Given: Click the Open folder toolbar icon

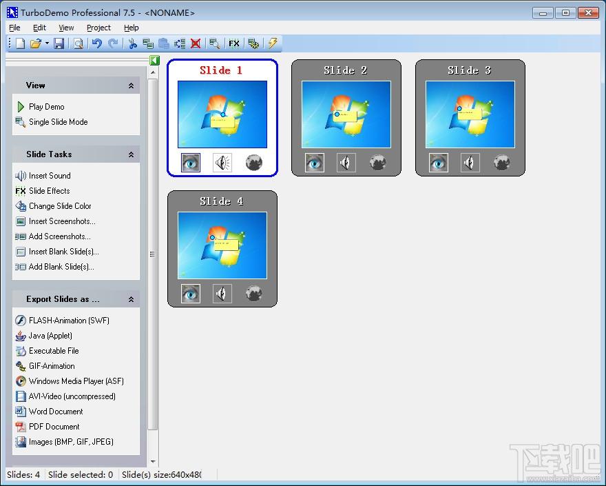Looking at the screenshot, I should tap(36, 43).
